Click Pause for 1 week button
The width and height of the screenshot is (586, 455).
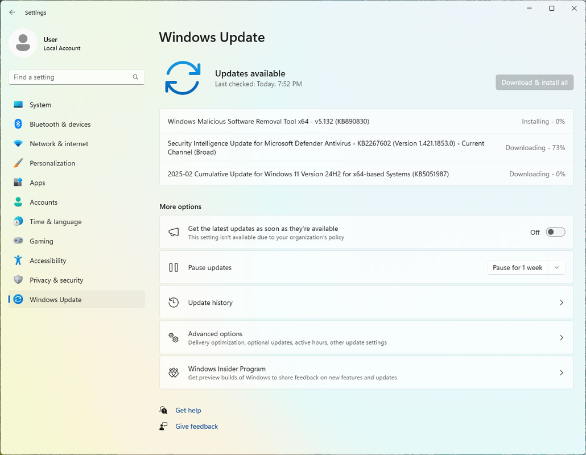[x=517, y=267]
